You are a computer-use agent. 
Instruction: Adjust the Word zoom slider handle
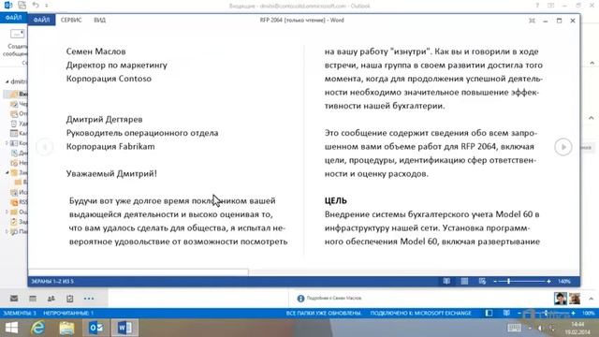509,281
